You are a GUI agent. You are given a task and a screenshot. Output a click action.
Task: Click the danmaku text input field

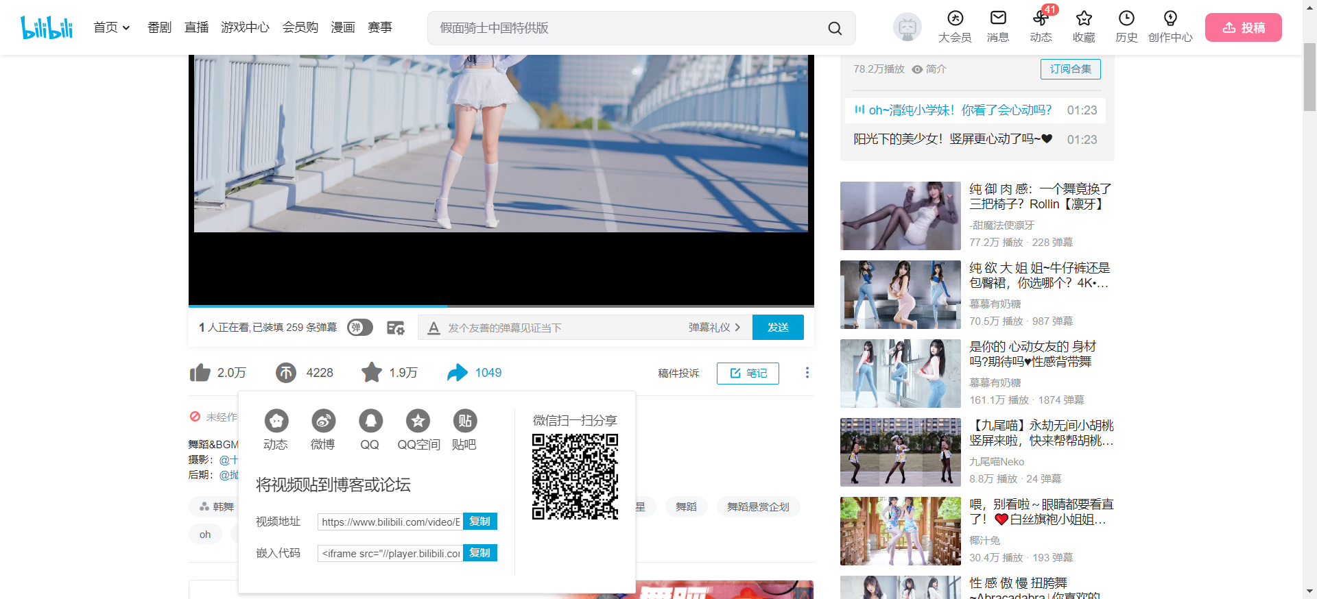click(x=562, y=328)
